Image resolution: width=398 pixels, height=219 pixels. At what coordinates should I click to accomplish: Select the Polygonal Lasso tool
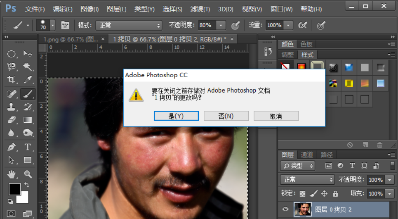point(12,67)
